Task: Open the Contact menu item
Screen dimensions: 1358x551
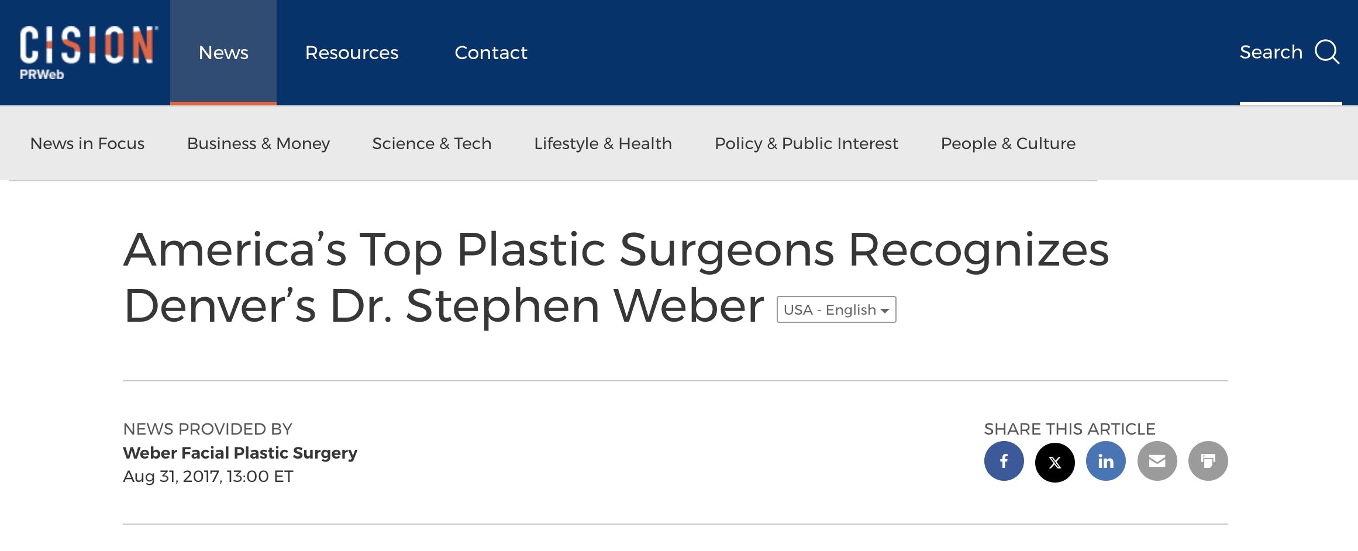Action: [x=491, y=52]
